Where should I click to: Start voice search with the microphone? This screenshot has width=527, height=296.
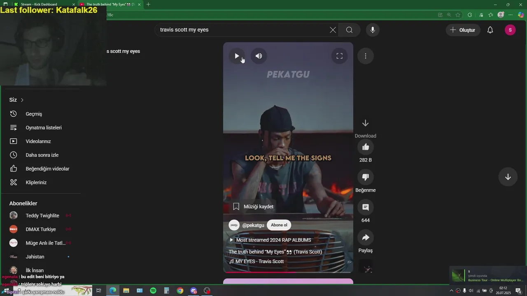pyautogui.click(x=373, y=30)
